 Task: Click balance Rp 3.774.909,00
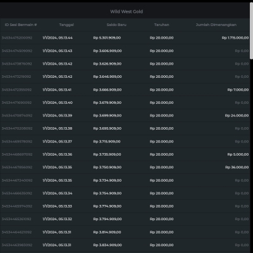pos(108,206)
